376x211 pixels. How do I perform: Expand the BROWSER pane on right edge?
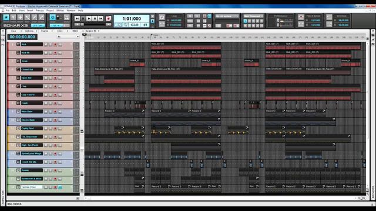373,192
